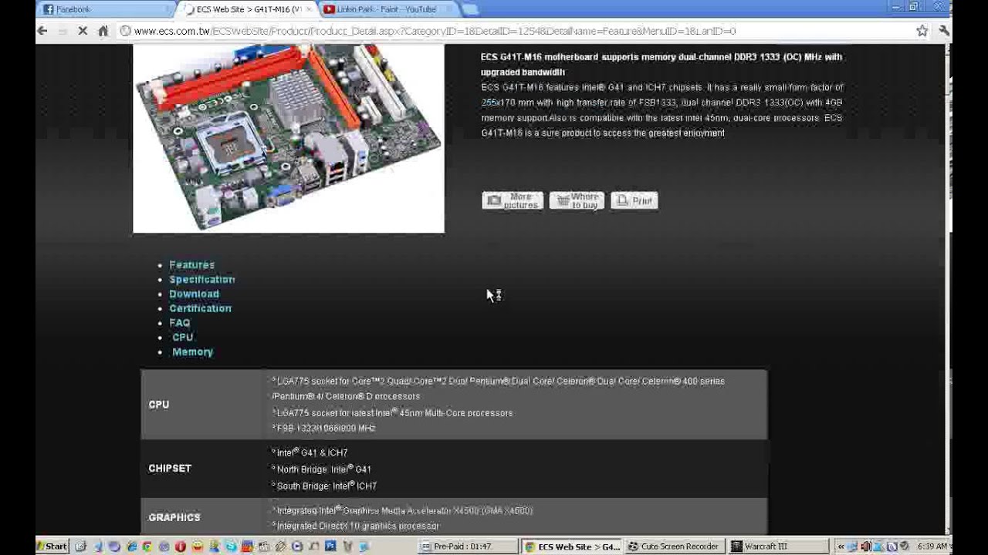Launch Chrome from quick launch
Screen dimensions: 988x555
coord(147,546)
